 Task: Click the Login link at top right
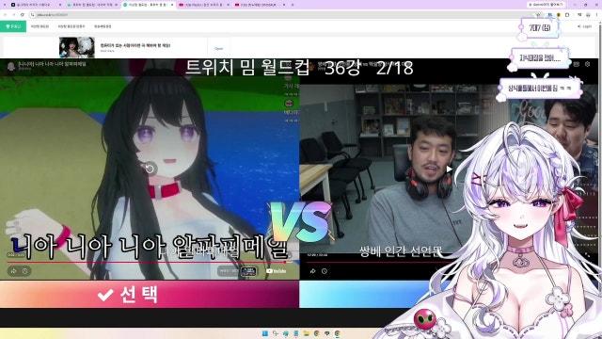click(585, 26)
